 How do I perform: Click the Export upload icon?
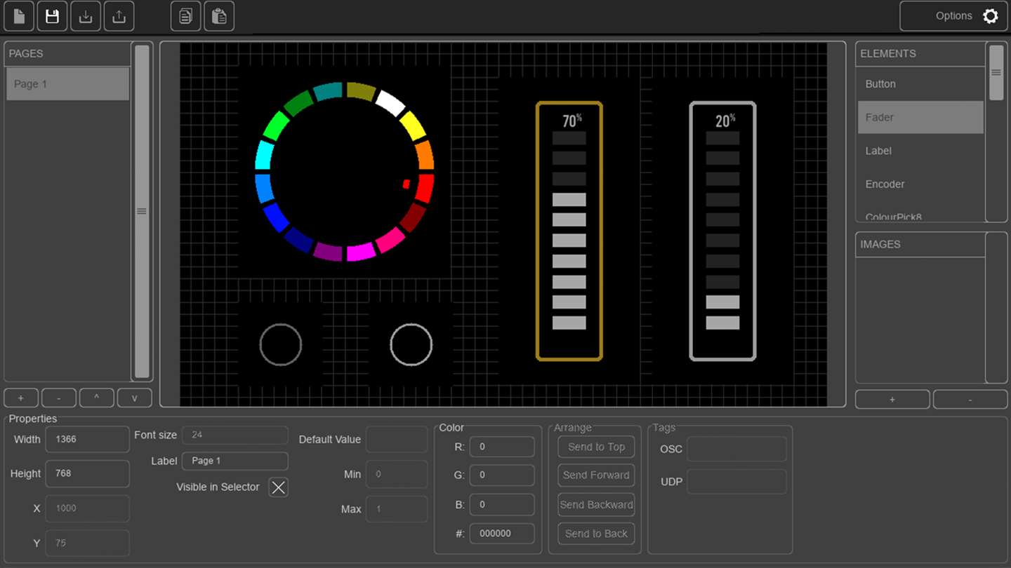click(119, 16)
